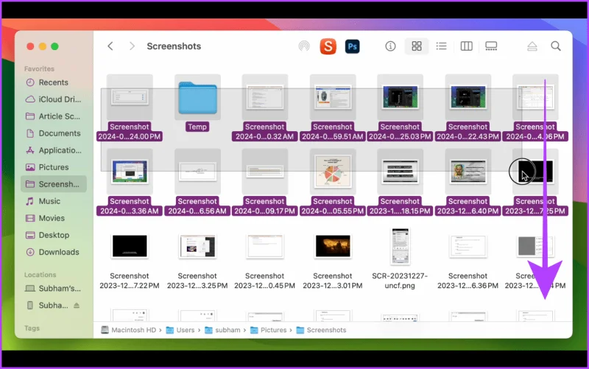
Task: Open Desktop in the sidebar
Action: tap(54, 235)
